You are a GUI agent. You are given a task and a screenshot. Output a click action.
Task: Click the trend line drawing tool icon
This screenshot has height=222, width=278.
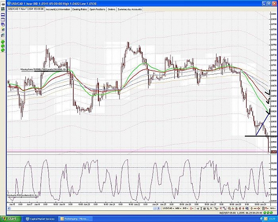208,208
